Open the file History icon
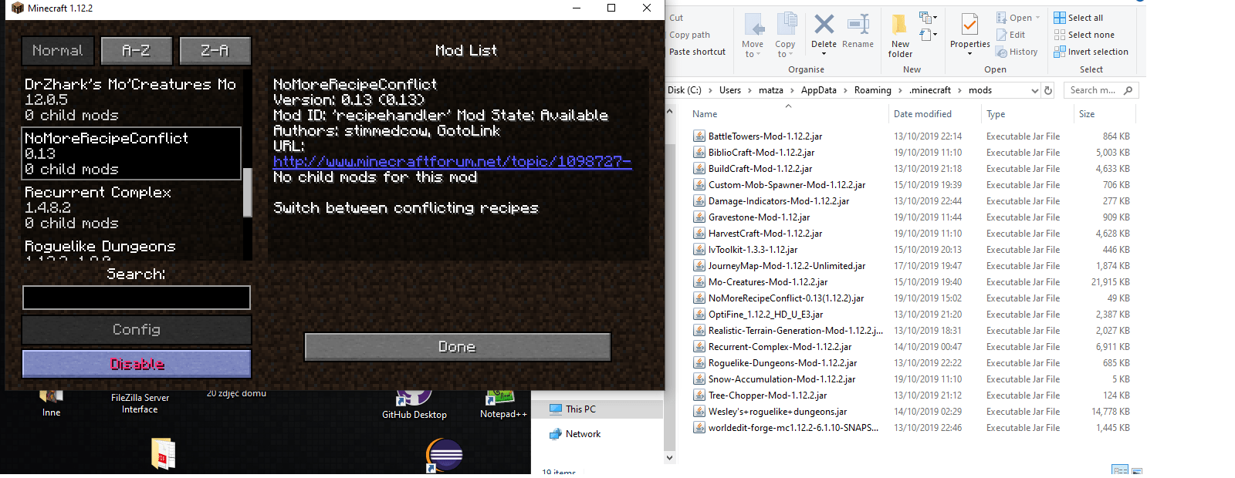The width and height of the screenshot is (1235, 478). click(1001, 52)
